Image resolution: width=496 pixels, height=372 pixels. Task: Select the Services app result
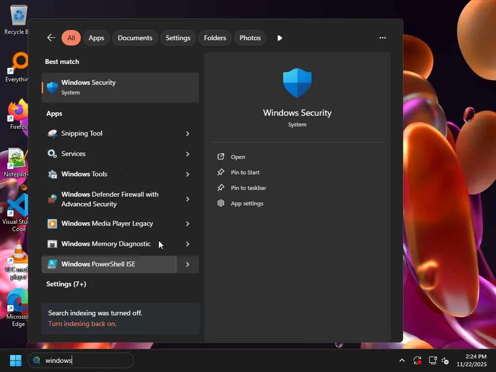(120, 154)
